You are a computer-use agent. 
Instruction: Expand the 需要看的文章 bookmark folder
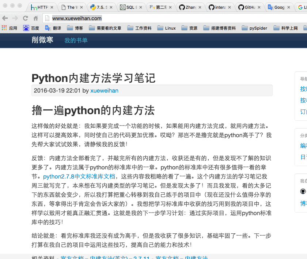click(x=105, y=28)
